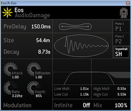This screenshot has height=111, width=131.
Task: Select the Plate 1 P1 algorithm
Action: coord(121,27)
